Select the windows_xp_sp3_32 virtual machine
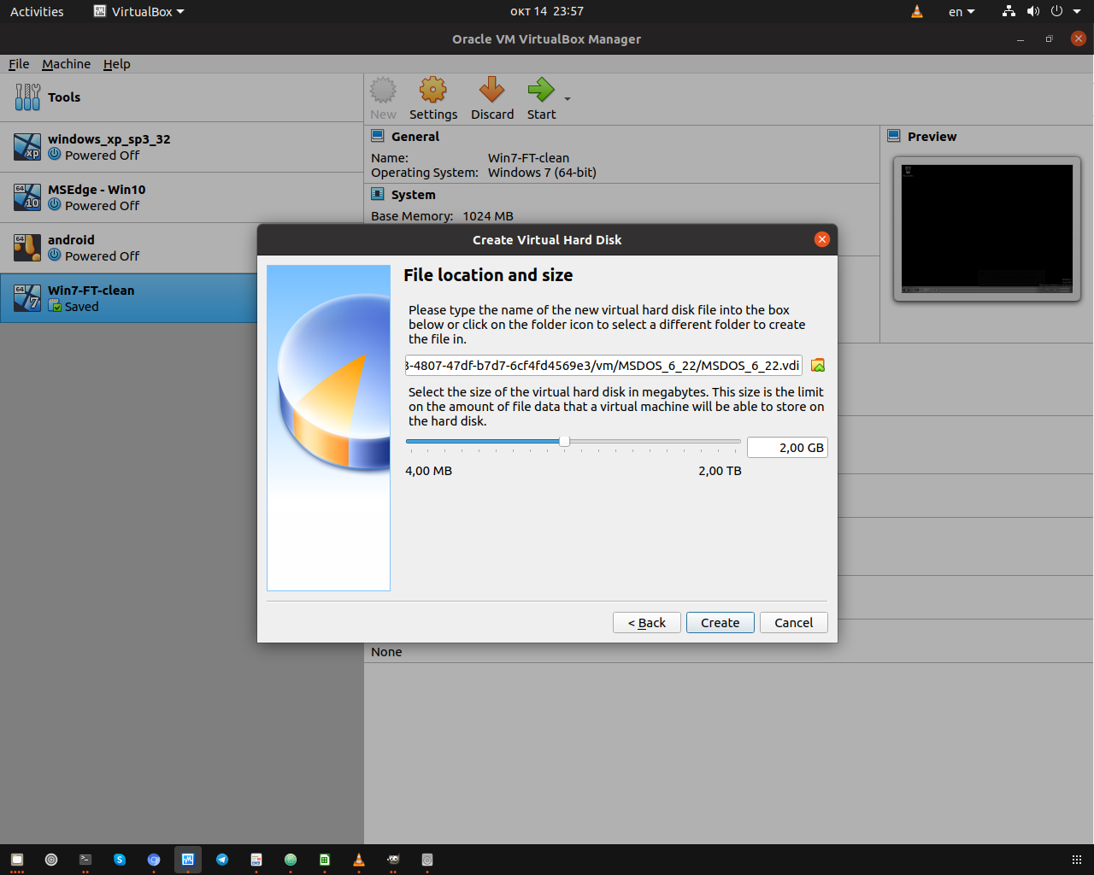 coord(181,147)
